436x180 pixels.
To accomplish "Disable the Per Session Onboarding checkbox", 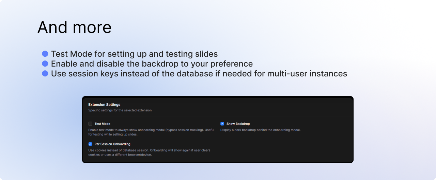I will (90, 144).
